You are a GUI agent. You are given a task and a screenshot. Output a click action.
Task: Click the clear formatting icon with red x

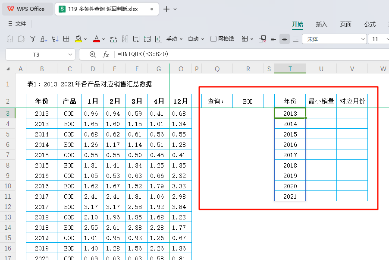click(262, 39)
